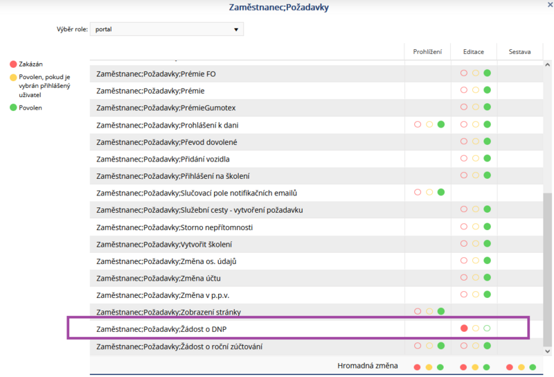
Task: Set Žádost o roční zúčtování Editace to green
Action: 488,346
